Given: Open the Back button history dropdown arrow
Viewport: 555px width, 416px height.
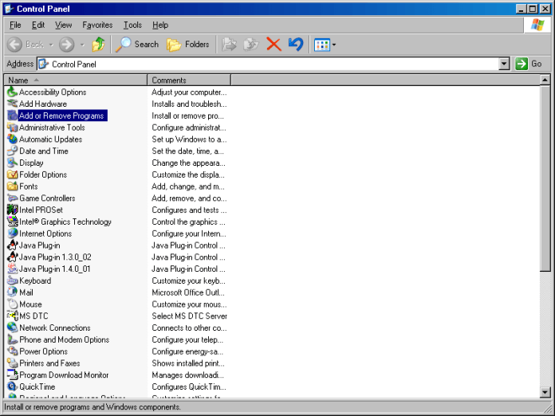Looking at the screenshot, I should pyautogui.click(x=51, y=45).
